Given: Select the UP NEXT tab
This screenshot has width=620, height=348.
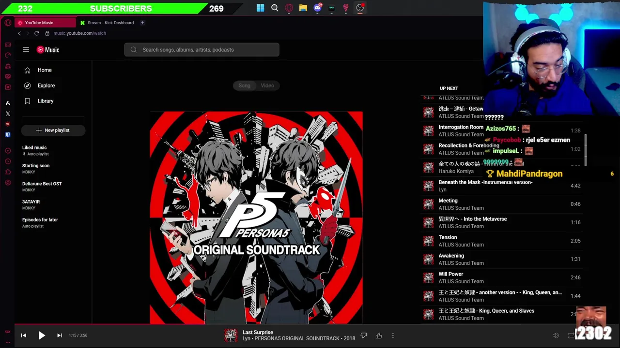Looking at the screenshot, I should (x=449, y=88).
